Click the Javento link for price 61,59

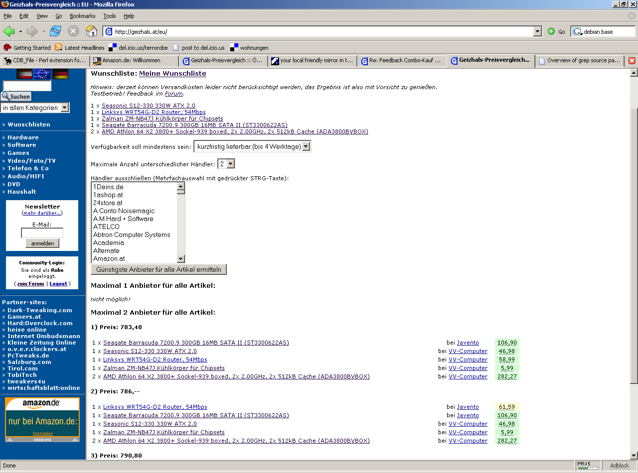pos(468,407)
